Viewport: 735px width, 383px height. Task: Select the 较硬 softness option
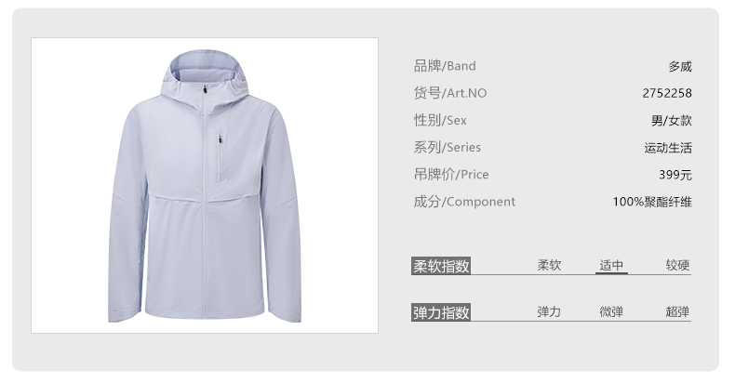click(678, 265)
